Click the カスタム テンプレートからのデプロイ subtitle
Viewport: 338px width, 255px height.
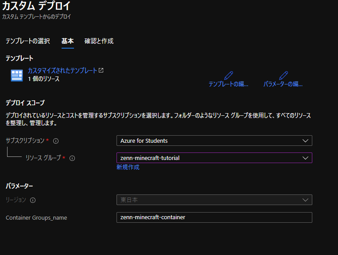point(36,16)
